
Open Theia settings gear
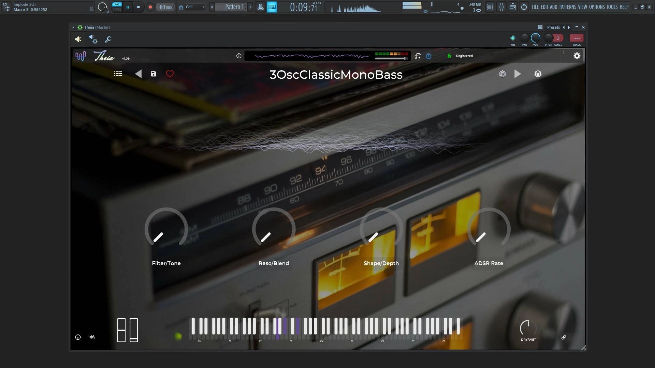[x=577, y=56]
